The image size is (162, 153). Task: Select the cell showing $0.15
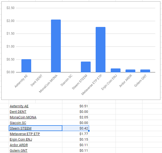76,140
